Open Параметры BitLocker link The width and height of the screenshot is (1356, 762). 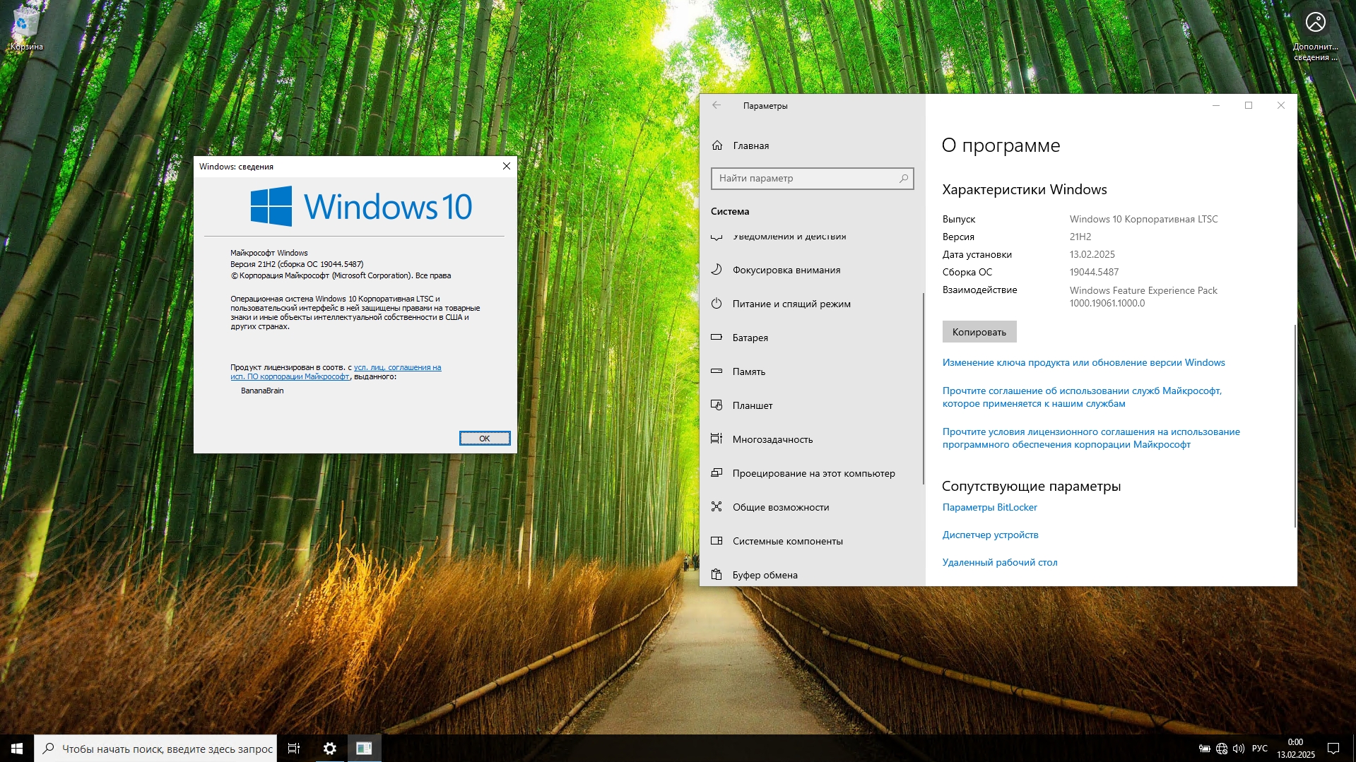(989, 507)
